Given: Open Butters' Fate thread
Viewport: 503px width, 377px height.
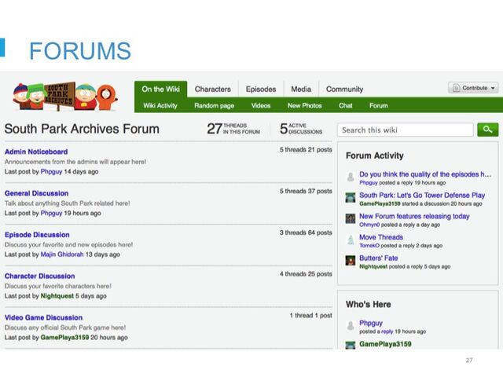Looking at the screenshot, I should (379, 258).
